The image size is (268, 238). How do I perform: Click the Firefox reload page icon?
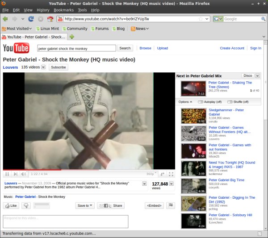(31, 19)
